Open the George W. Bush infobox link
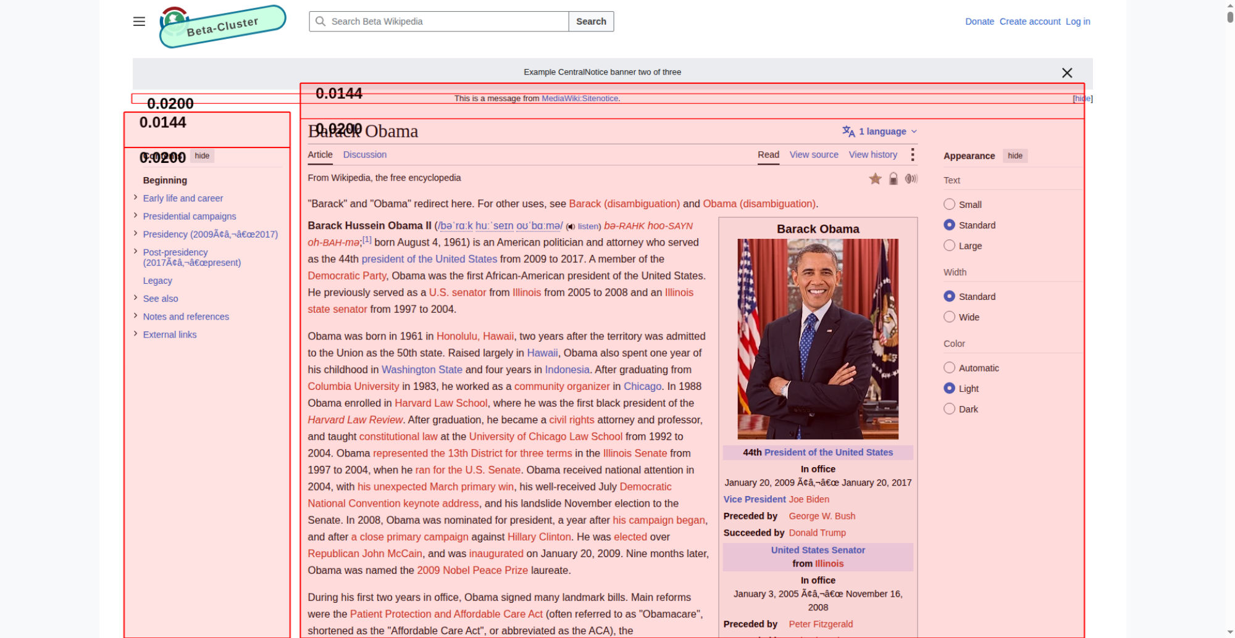Viewport: 1235px width, 638px height. (822, 516)
